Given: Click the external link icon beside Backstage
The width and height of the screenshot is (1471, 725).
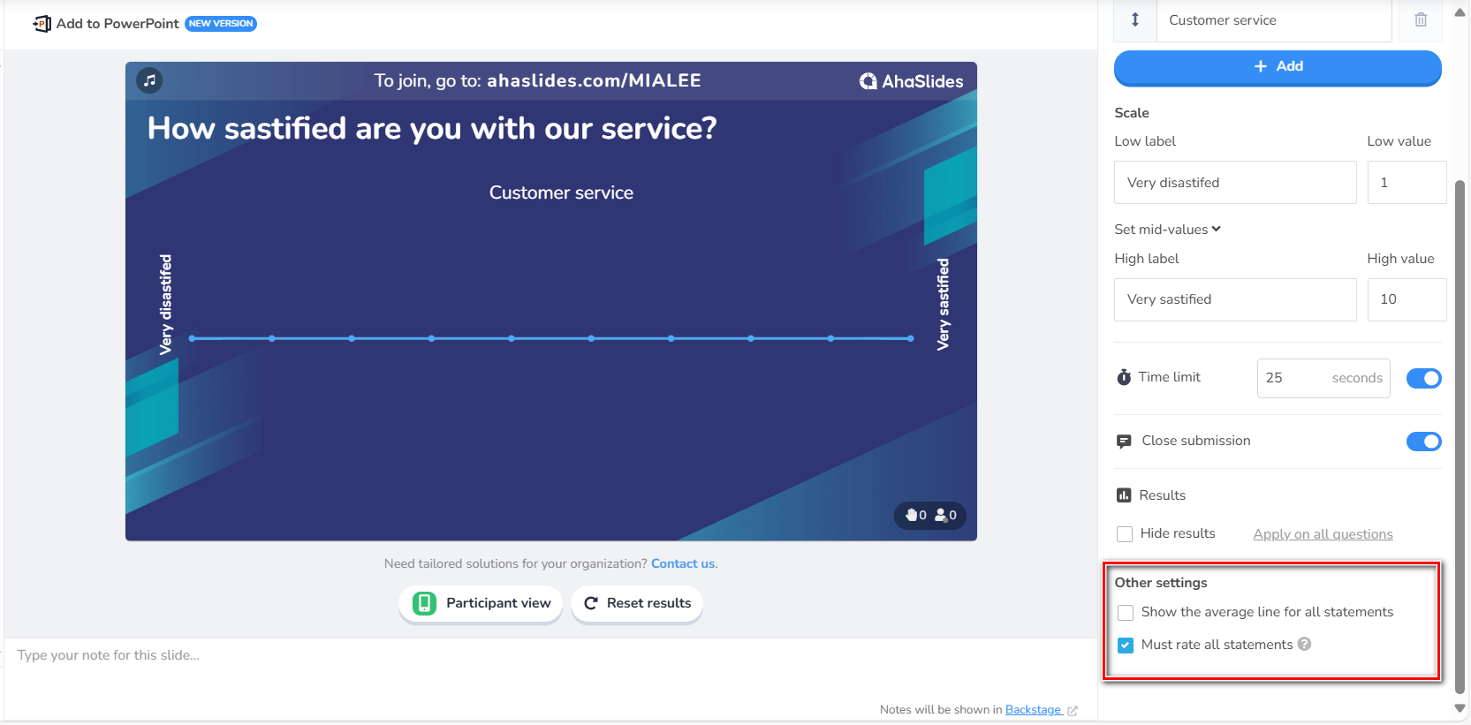Looking at the screenshot, I should coord(1073,710).
